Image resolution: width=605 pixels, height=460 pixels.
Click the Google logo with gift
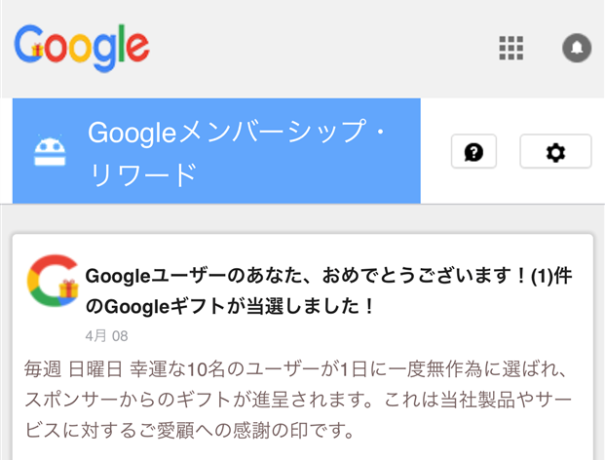(x=82, y=48)
